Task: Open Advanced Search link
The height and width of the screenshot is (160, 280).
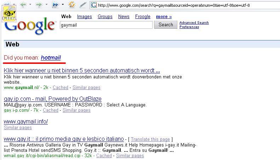Action: pyautogui.click(x=194, y=23)
